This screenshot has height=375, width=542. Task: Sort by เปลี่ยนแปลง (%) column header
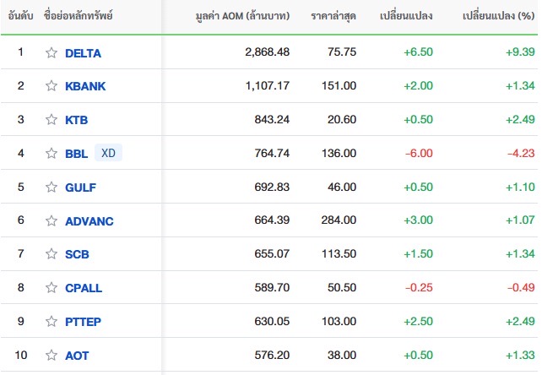[x=498, y=16]
